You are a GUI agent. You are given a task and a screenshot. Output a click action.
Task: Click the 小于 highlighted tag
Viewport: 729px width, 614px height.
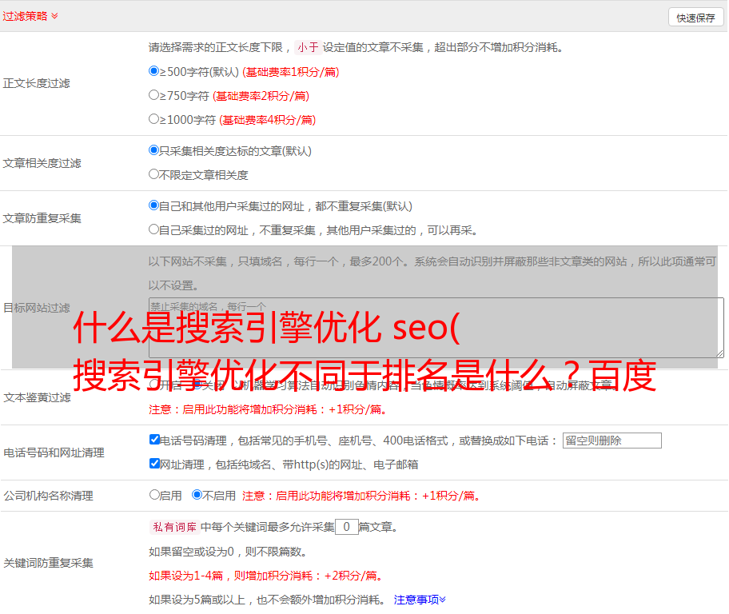coord(308,47)
